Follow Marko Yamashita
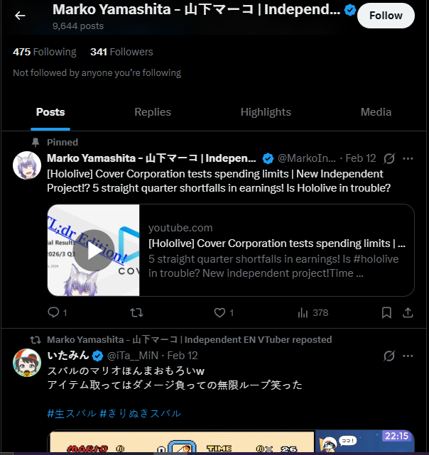 click(386, 16)
